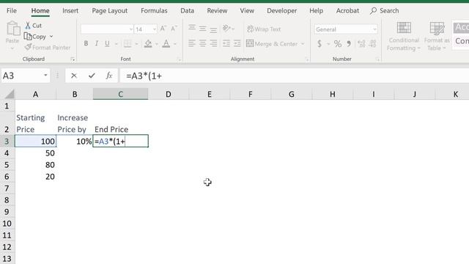Expand Merge & Center options arrow

coord(303,44)
